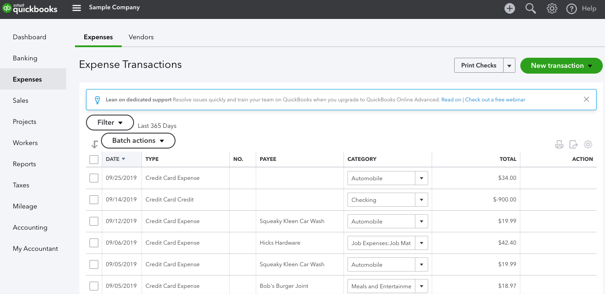605x294 pixels.
Task: Click the Bob's Burger Joint payee
Action: point(284,286)
